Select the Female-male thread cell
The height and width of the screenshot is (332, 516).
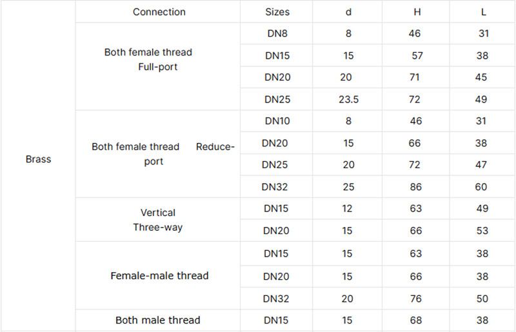[159, 276]
